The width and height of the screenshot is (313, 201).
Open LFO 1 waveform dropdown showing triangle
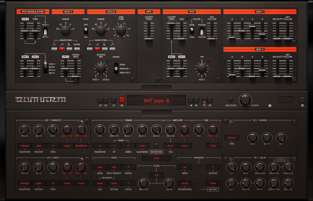[25, 146]
